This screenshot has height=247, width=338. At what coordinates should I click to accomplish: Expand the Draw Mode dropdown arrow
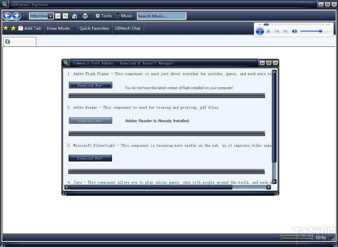74,28
